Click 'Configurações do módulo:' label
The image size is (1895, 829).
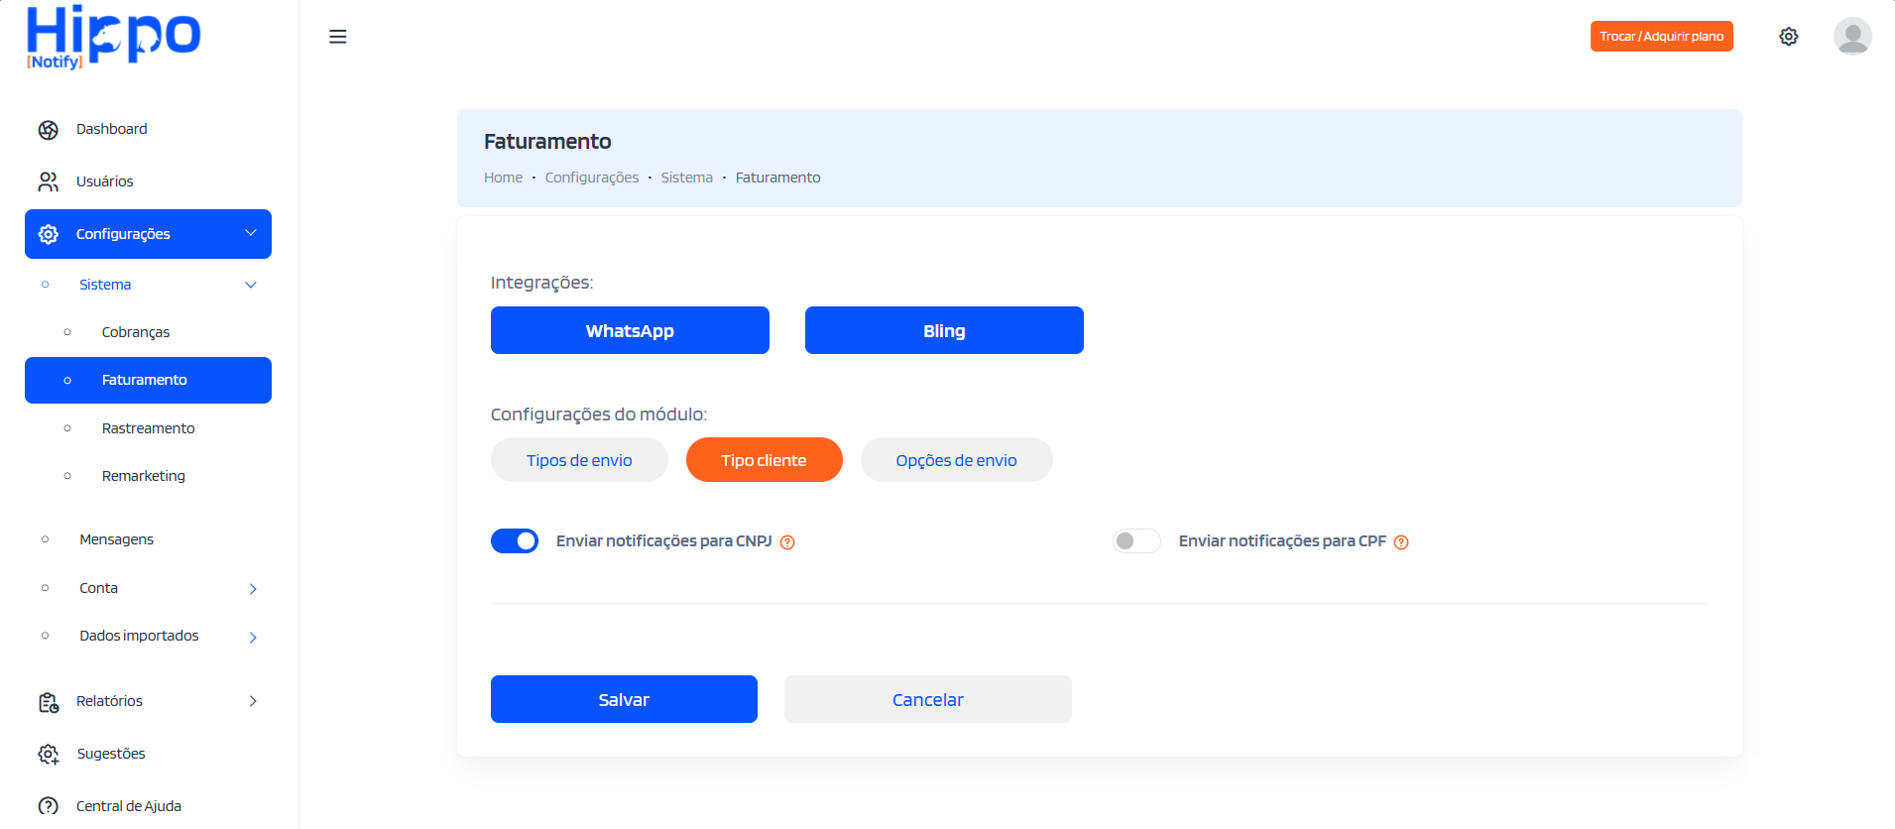(x=599, y=414)
